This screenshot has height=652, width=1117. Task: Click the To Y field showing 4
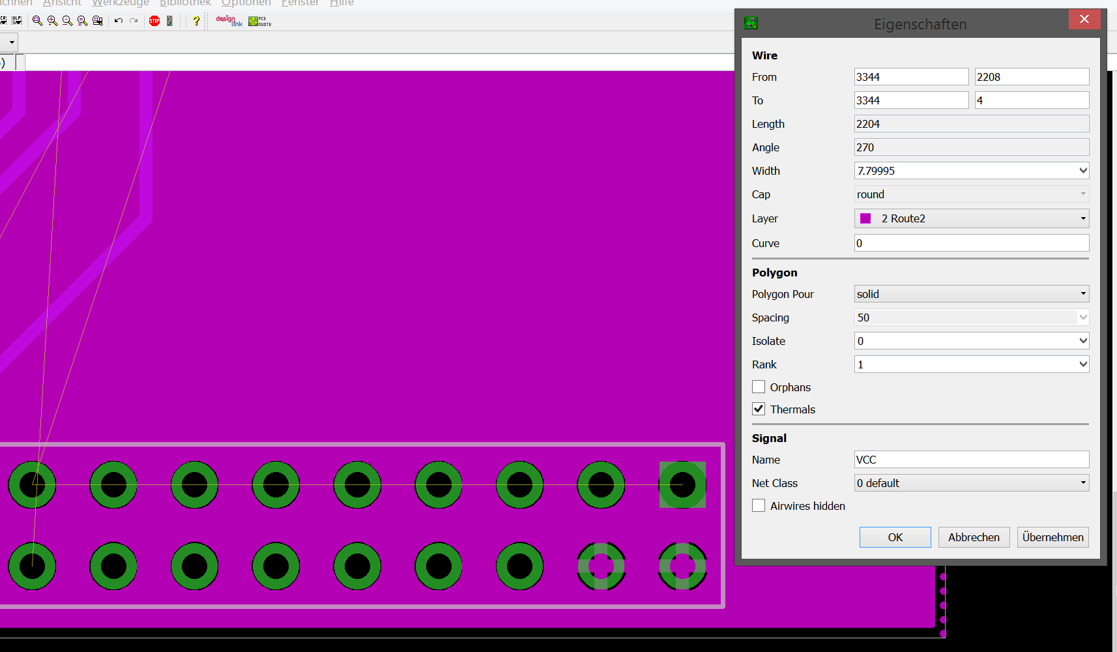tap(1032, 100)
